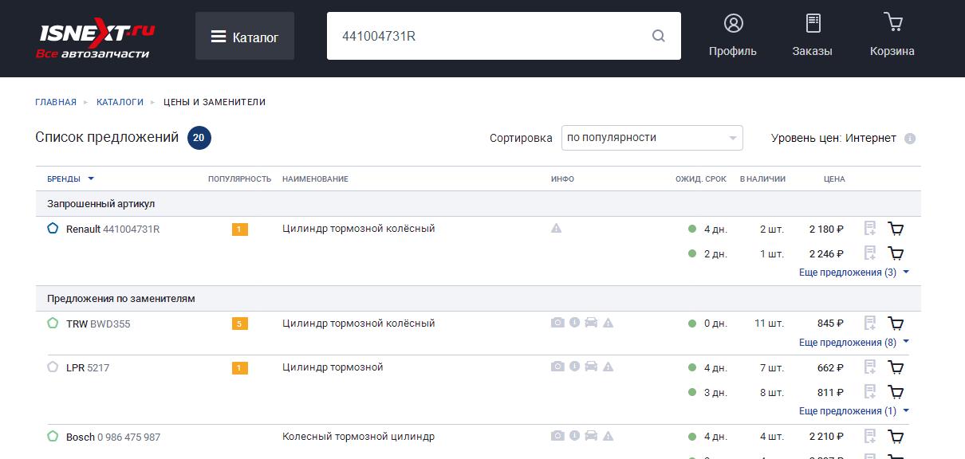This screenshot has width=965, height=459.
Task: Click the car applicability icon for Bosch row
Action: [x=591, y=436]
